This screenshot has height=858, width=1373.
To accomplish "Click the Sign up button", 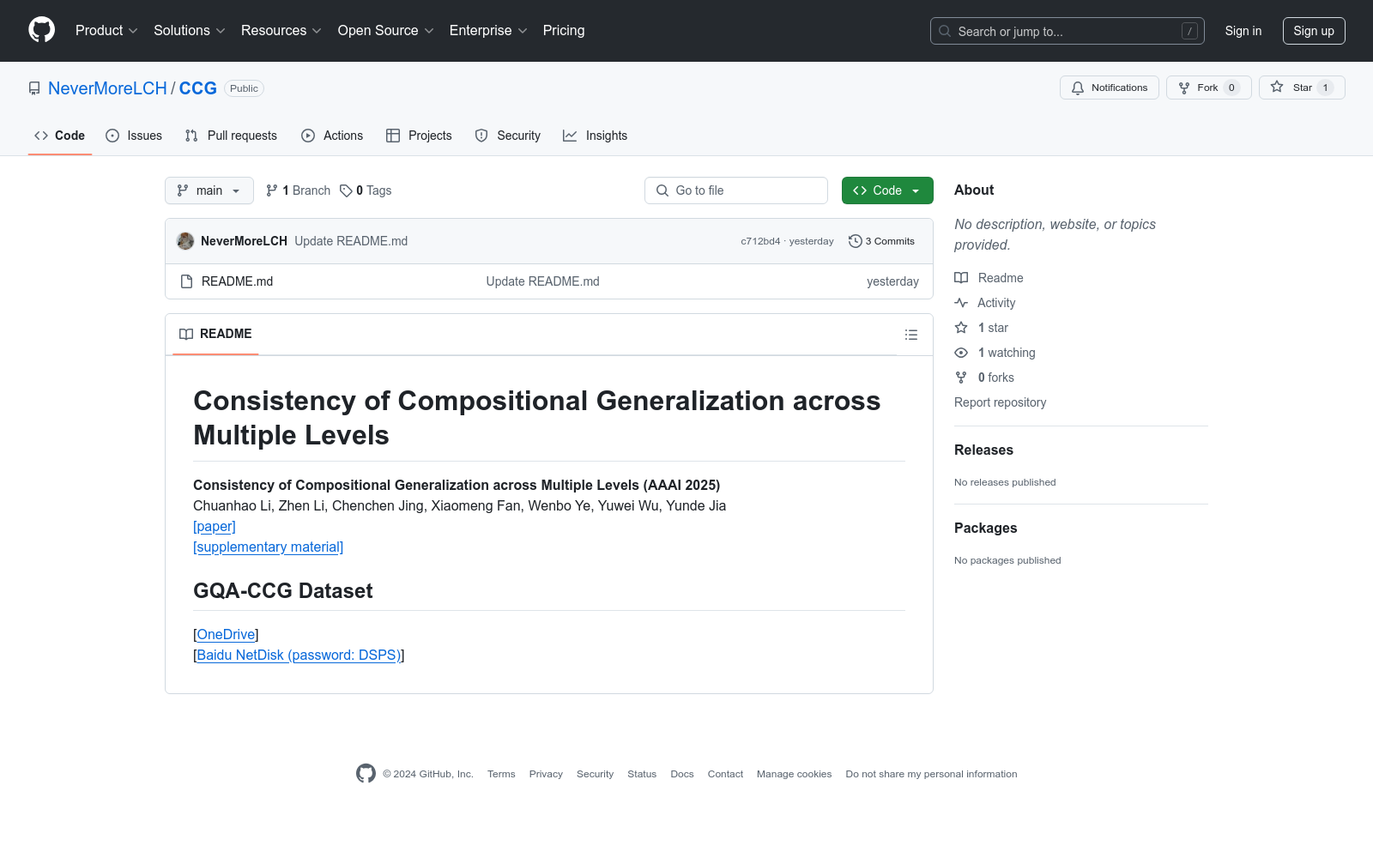I will pos(1314,31).
